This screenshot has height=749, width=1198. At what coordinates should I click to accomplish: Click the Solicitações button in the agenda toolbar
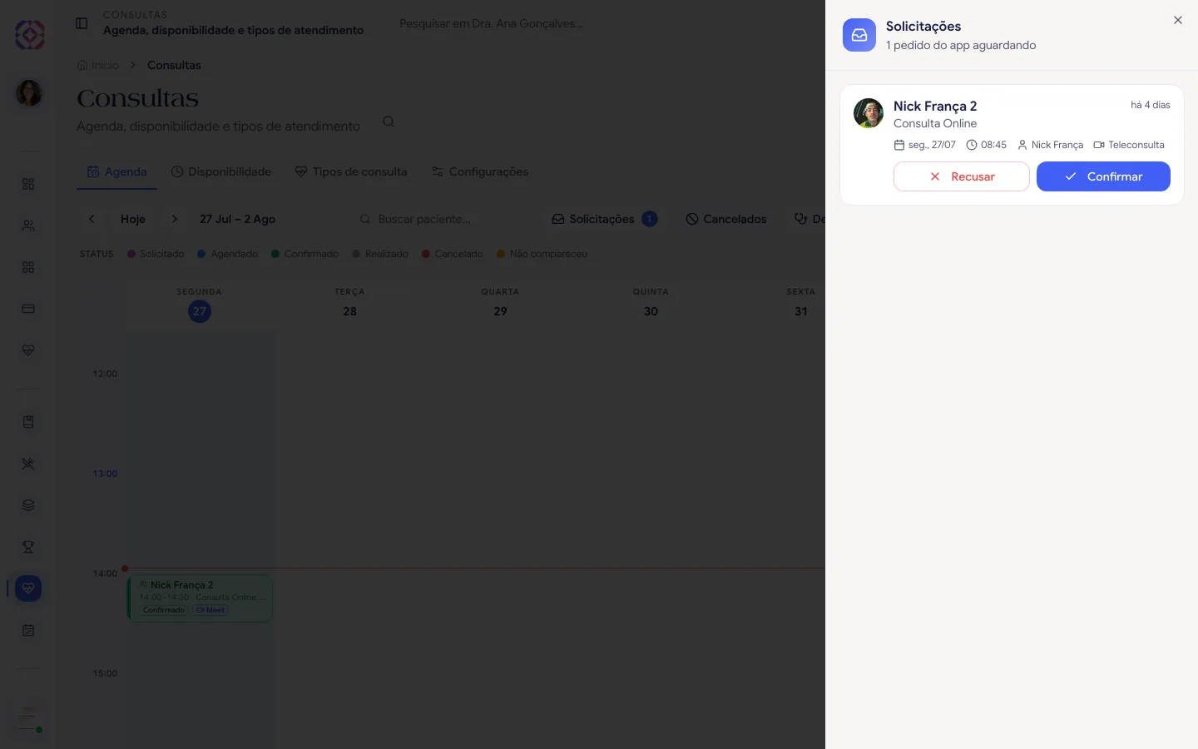coord(605,219)
